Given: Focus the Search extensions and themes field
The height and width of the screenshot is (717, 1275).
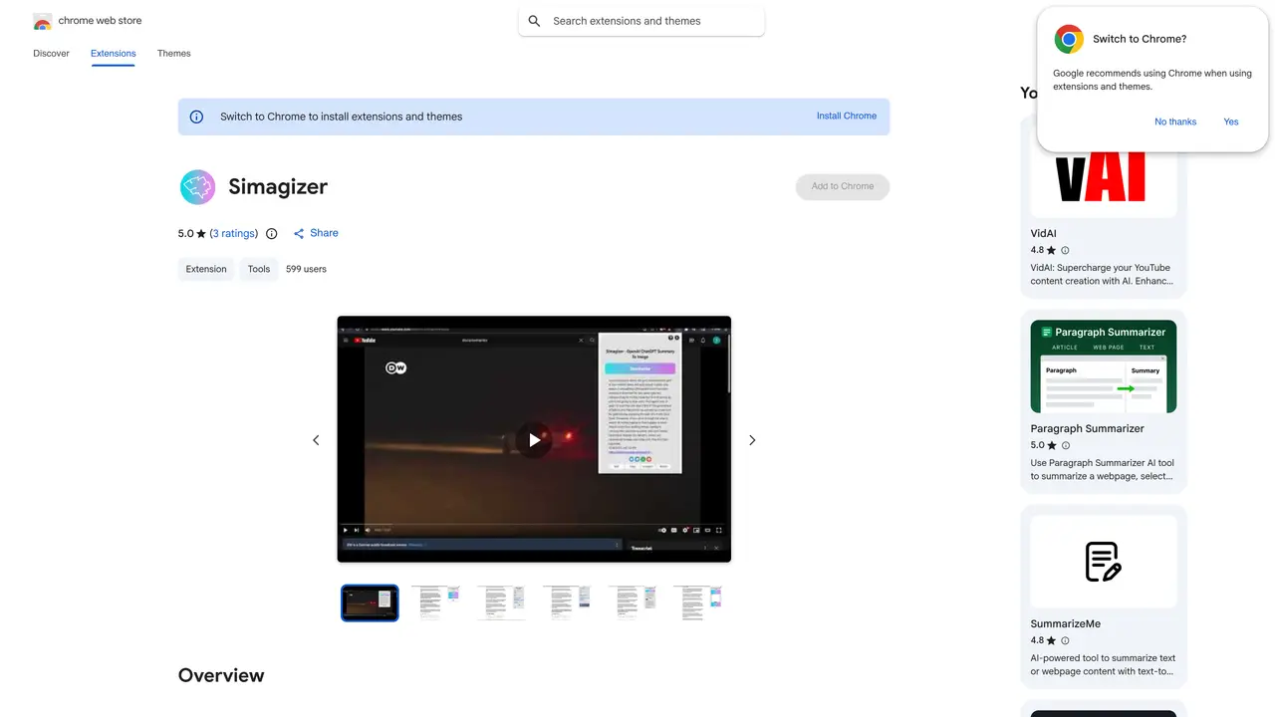Looking at the screenshot, I should pos(641,21).
